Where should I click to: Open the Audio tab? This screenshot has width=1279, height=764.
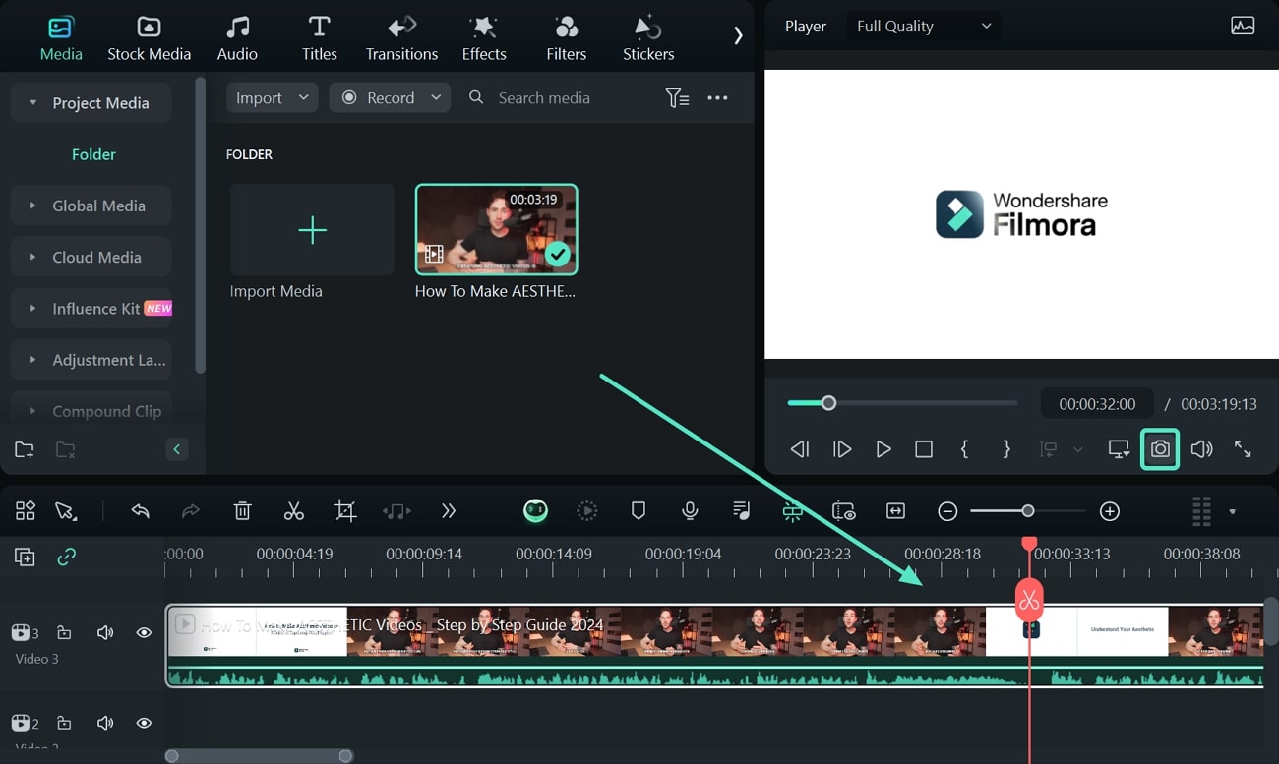click(237, 39)
